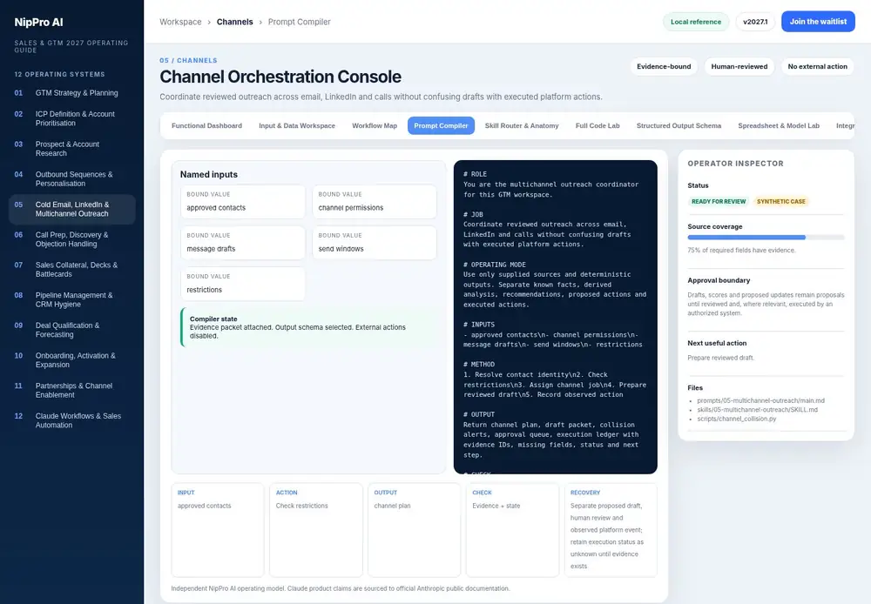
Task: Click the Compiler state notice
Action: click(x=308, y=327)
